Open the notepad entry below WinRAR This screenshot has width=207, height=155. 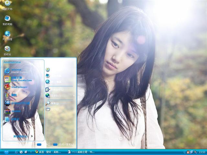pyautogui.click(x=15, y=119)
